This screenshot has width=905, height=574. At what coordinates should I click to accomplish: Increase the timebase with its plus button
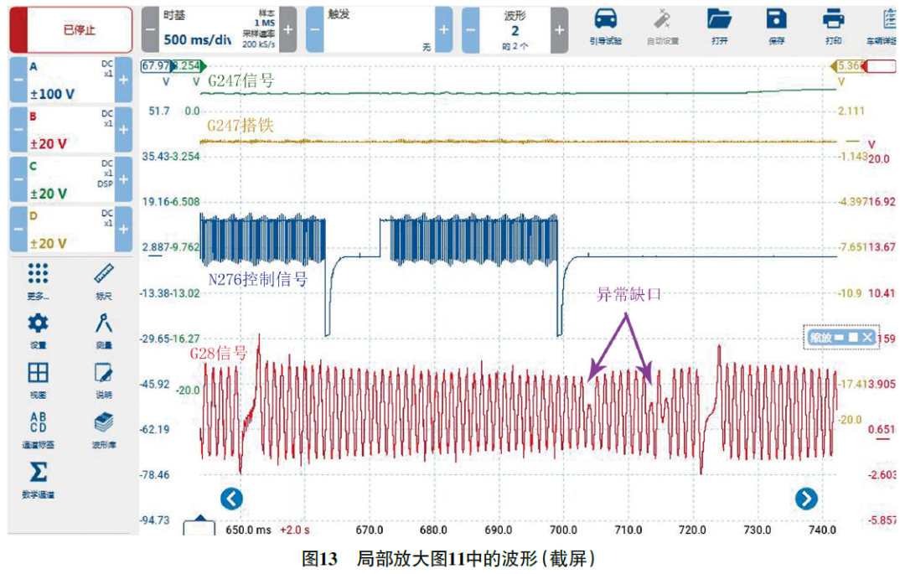[288, 29]
